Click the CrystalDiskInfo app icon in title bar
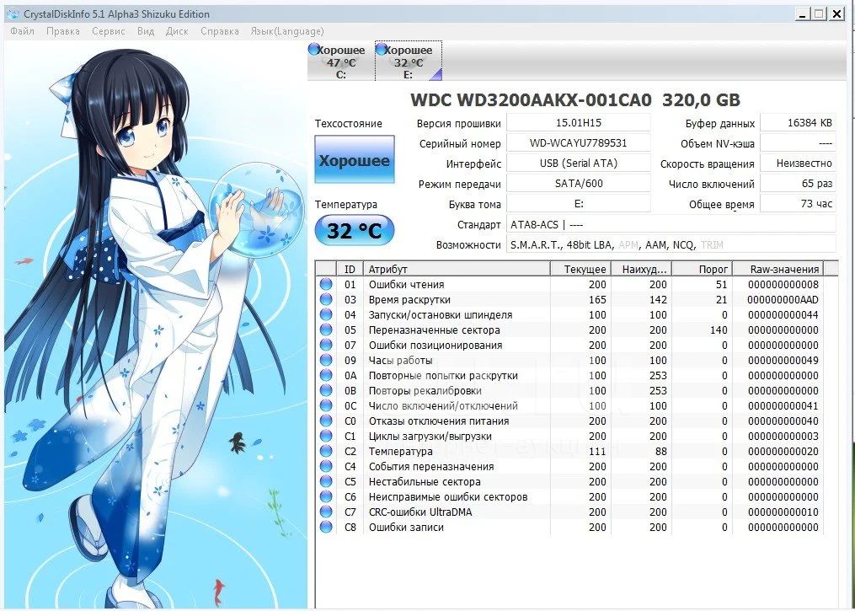The image size is (855, 611). 13,13
